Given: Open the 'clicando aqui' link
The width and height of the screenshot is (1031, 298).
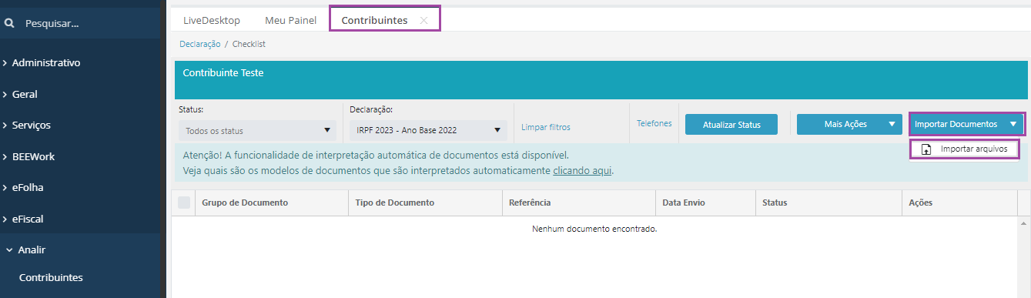Looking at the screenshot, I should (582, 170).
